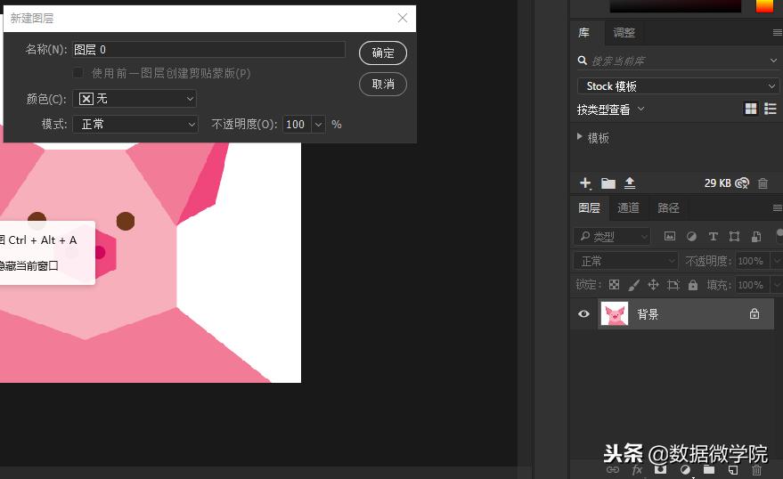Switch to the 通道 tab
Screen dimensions: 783x479
coord(628,208)
